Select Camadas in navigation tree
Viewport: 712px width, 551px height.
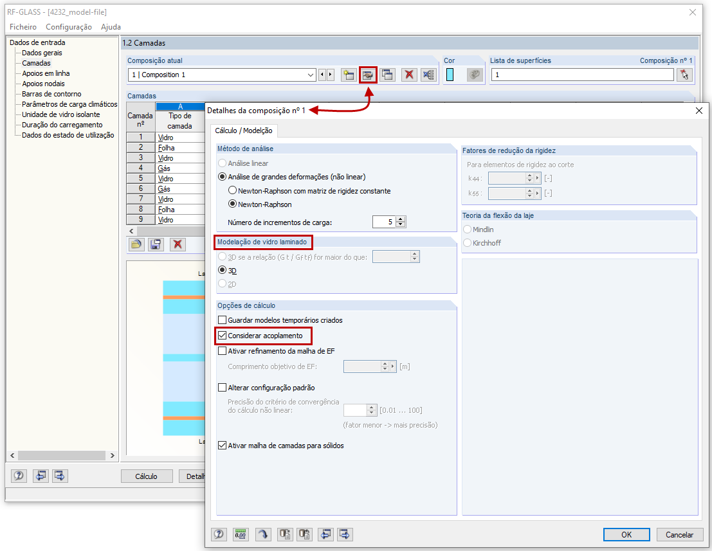tap(36, 63)
